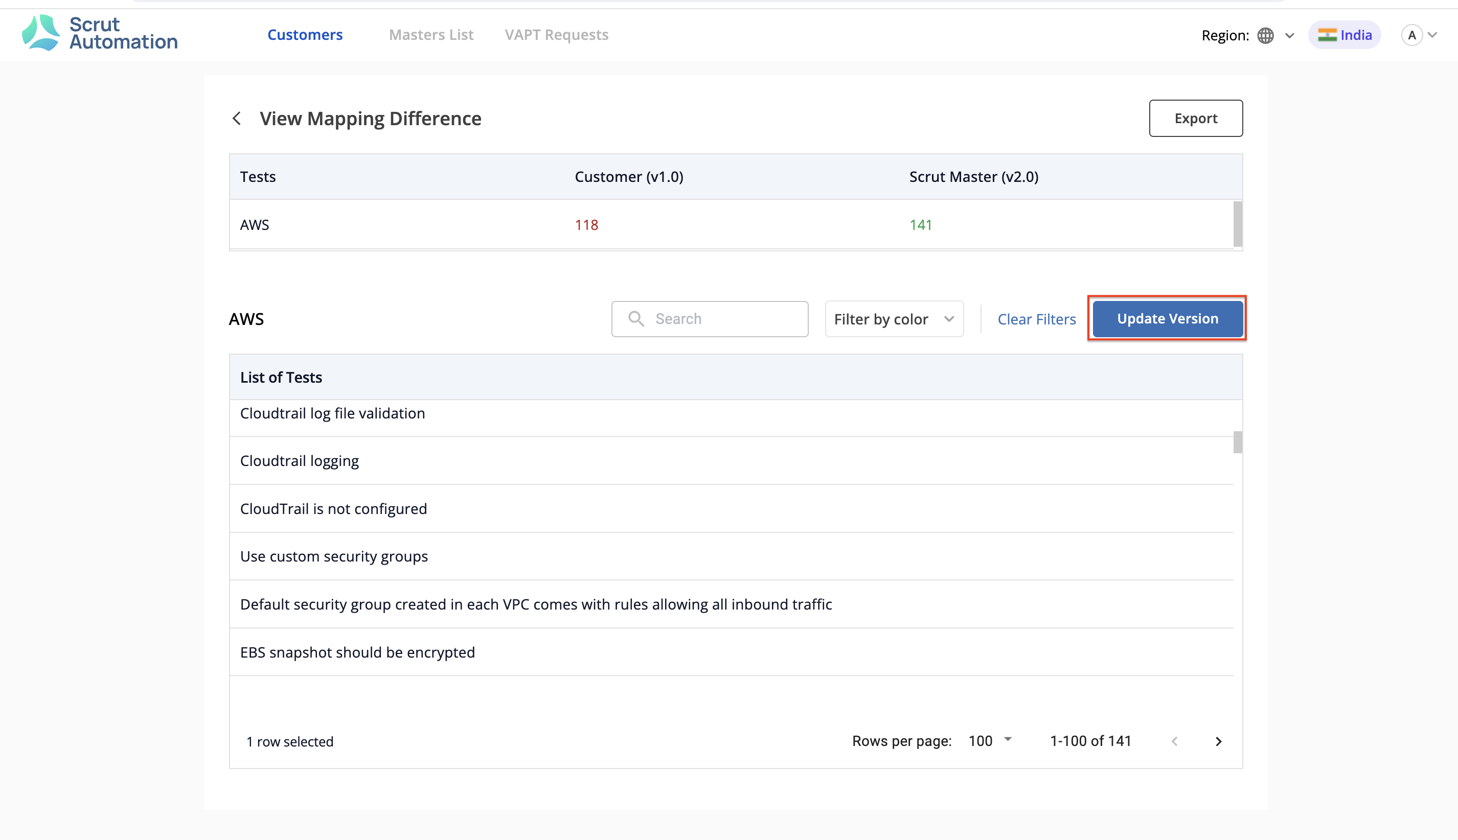Click the Export button
Viewport: 1458px width, 840px height.
click(1195, 118)
